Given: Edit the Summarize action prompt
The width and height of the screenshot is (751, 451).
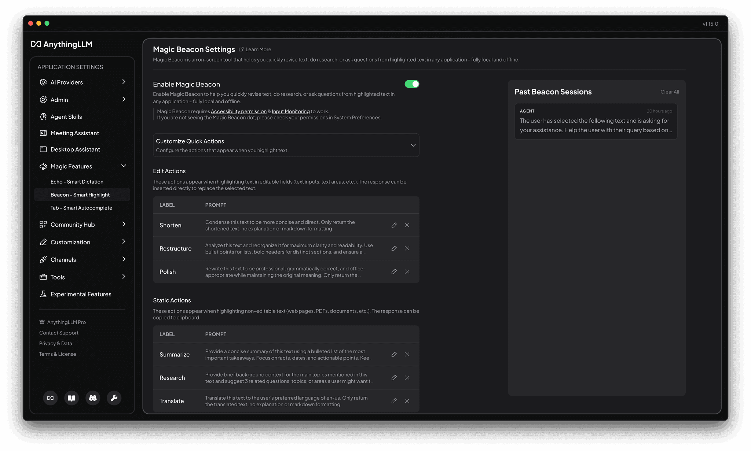Looking at the screenshot, I should (394, 354).
